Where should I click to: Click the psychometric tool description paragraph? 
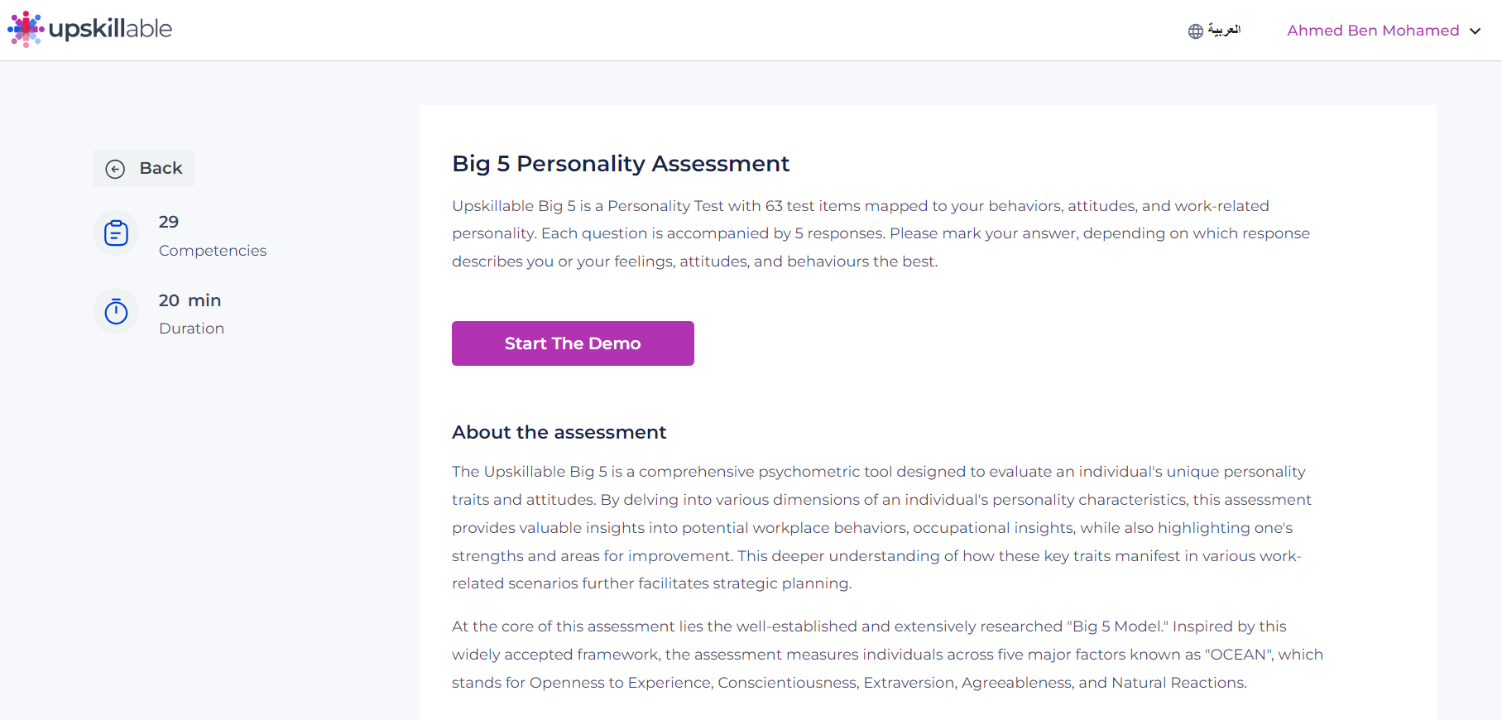coord(881,527)
